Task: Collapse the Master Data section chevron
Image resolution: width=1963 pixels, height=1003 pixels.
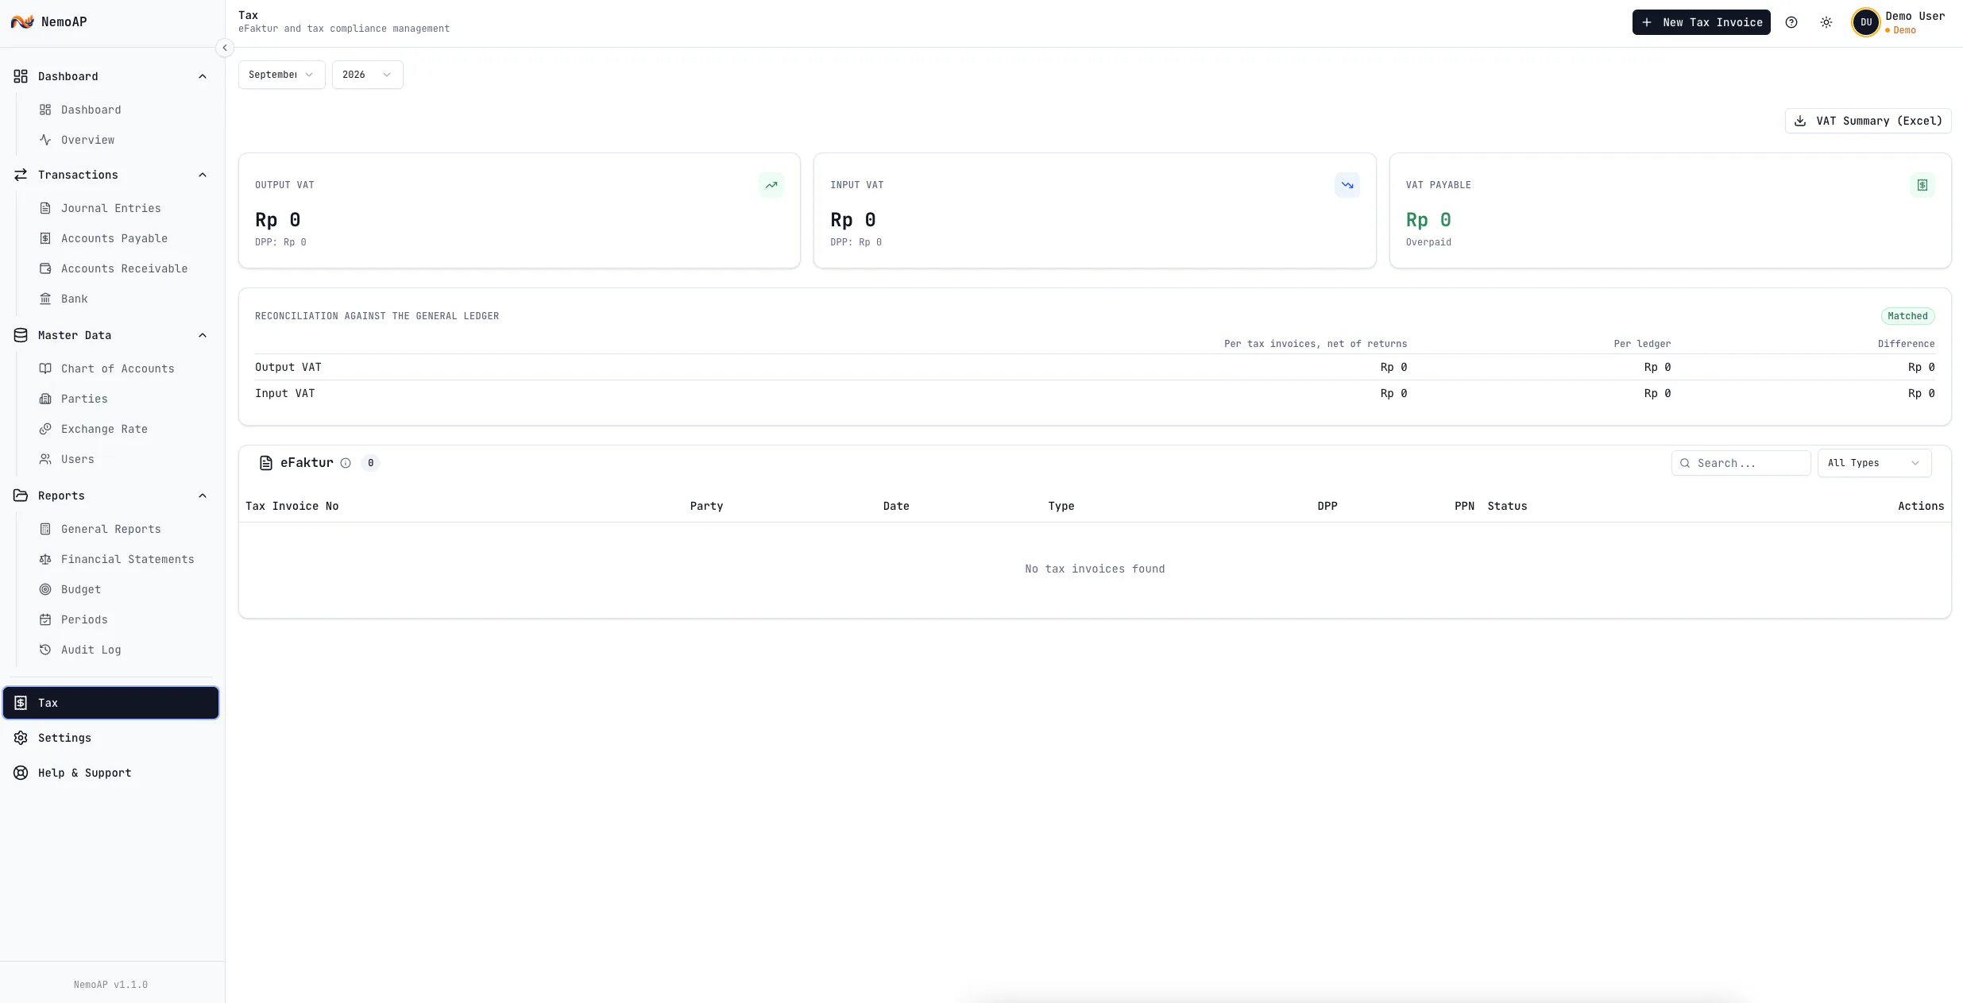Action: coord(203,335)
